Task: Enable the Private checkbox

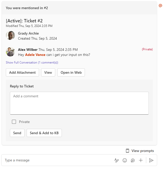Action: [x=14, y=122]
